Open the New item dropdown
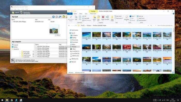The height and width of the screenshot is (102, 181). (x=118, y=16)
